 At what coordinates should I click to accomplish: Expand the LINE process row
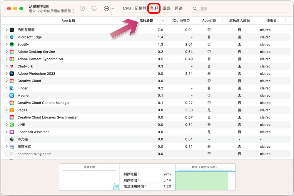[x=6, y=124]
